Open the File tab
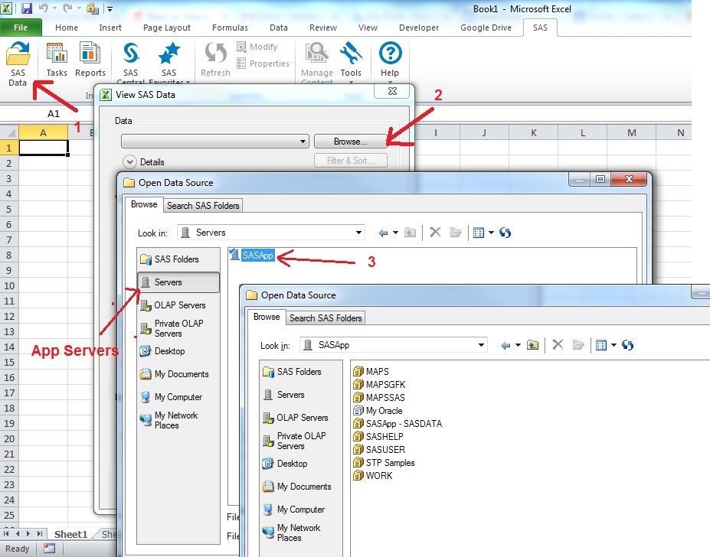The image size is (710, 557). [x=21, y=28]
